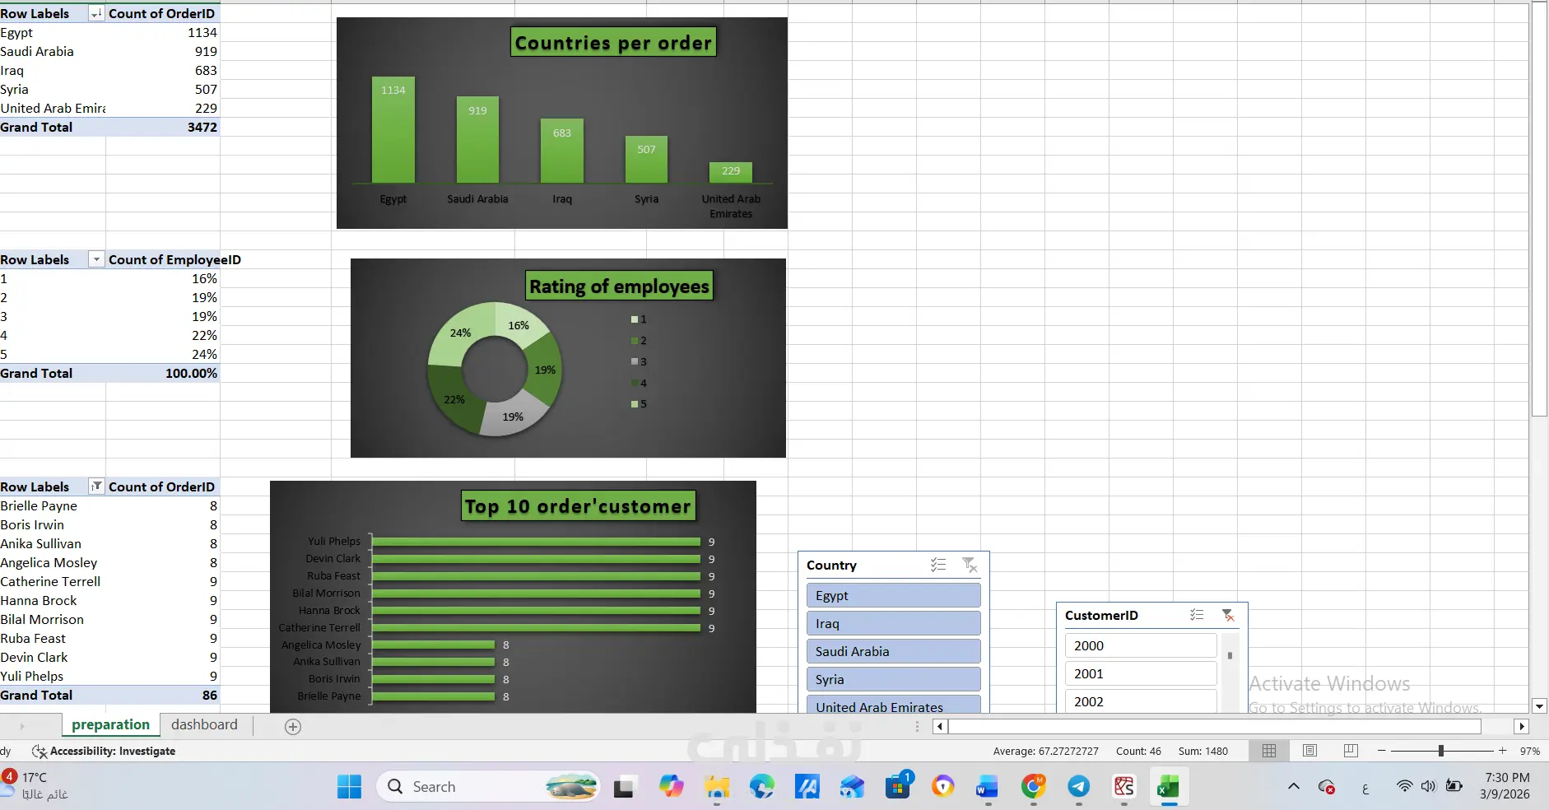The width and height of the screenshot is (1549, 810).
Task: Select the Countries per order chart title
Action: coord(613,42)
